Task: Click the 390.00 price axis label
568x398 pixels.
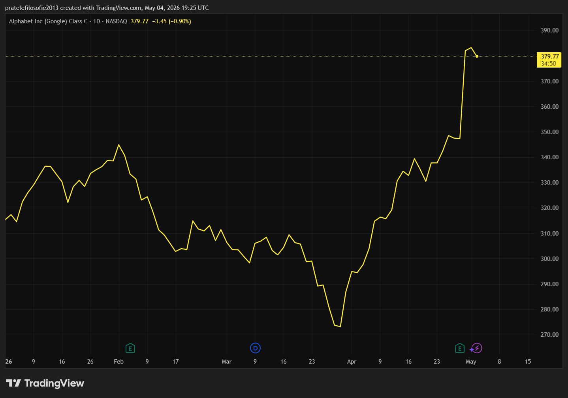Action: click(x=550, y=30)
